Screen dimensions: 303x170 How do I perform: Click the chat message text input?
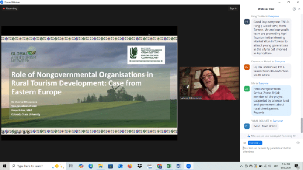coord(268,150)
